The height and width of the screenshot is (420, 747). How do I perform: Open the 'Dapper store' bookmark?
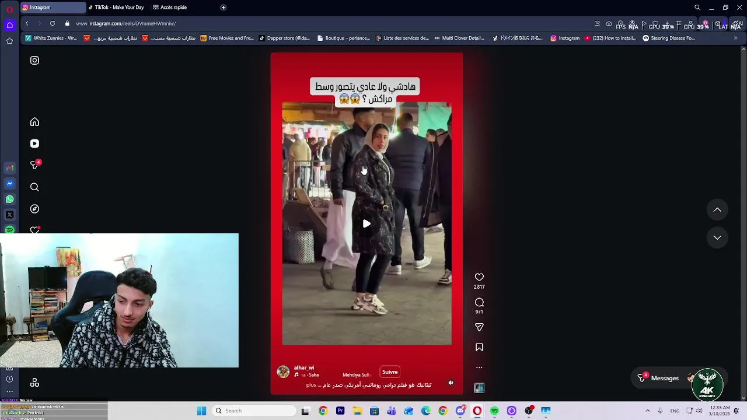click(284, 38)
